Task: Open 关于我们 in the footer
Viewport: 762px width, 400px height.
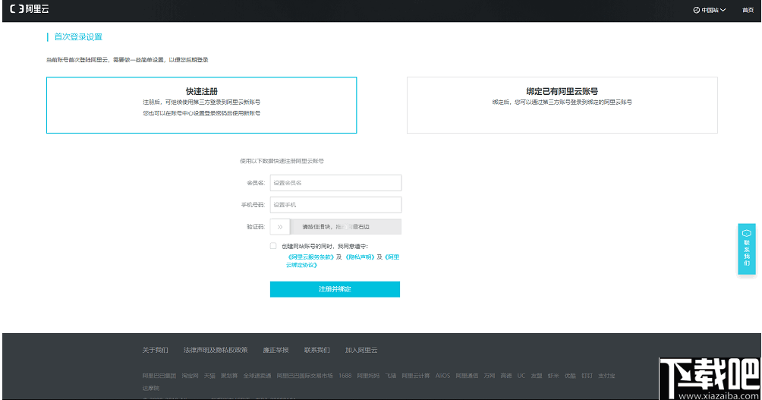Action: [155, 350]
